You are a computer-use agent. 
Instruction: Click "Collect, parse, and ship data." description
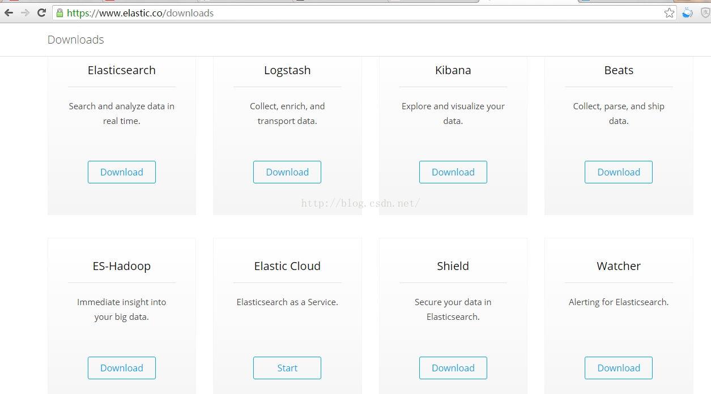[x=619, y=113]
